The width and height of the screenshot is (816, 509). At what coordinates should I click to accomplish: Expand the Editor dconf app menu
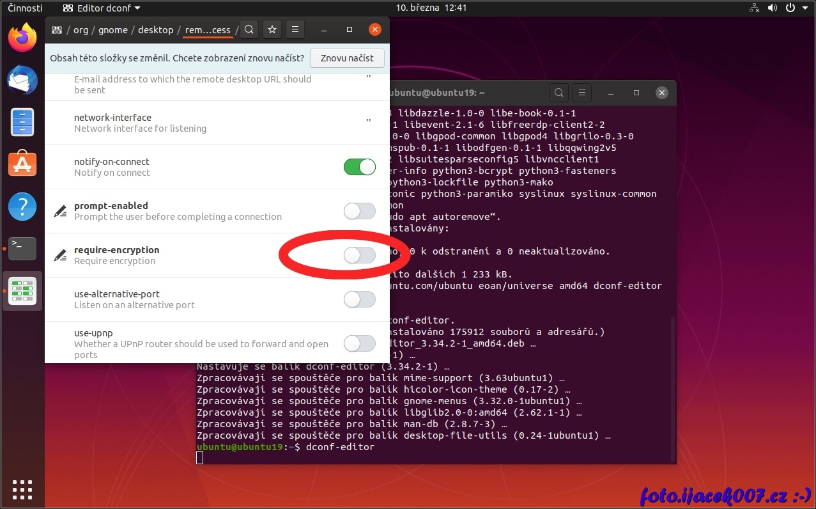click(x=102, y=8)
